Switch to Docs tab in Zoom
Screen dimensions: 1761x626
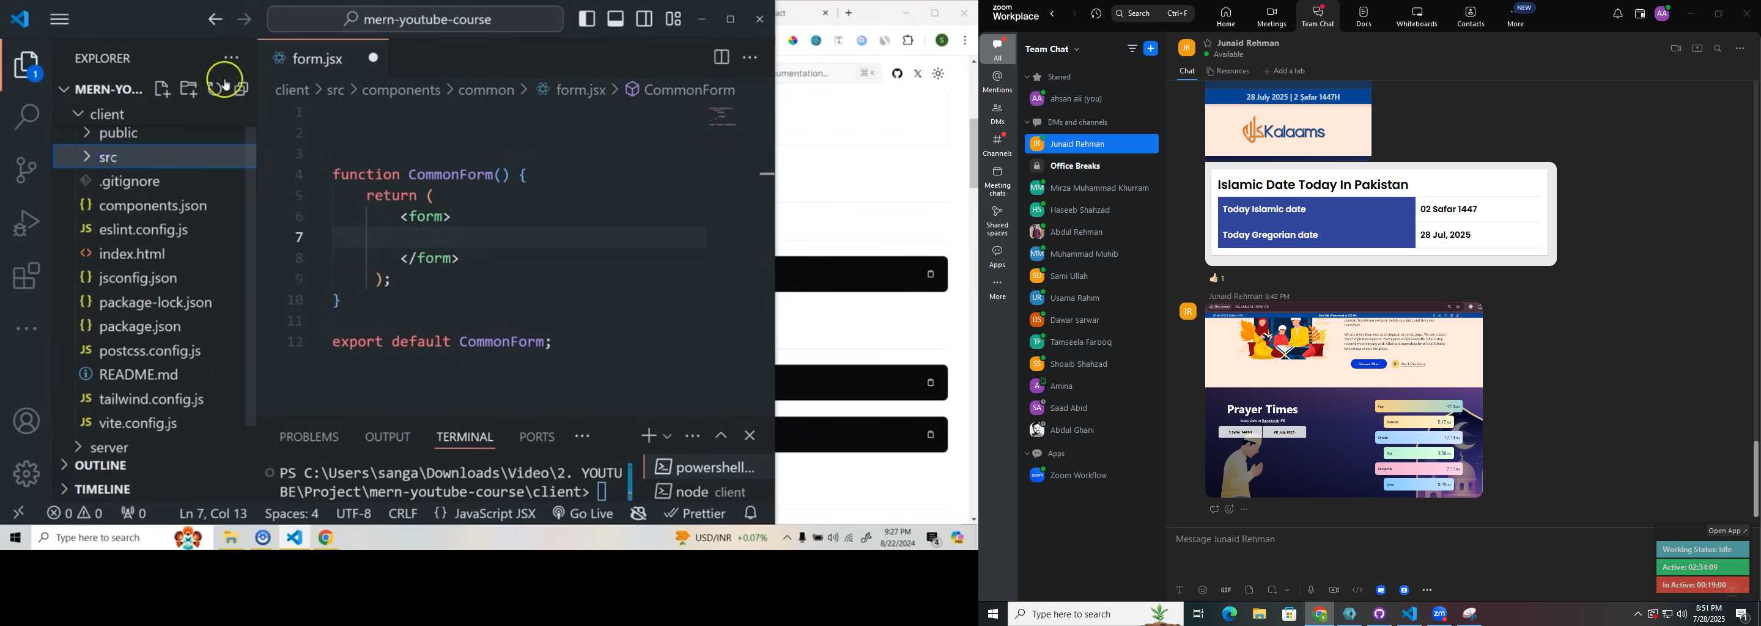[1364, 17]
